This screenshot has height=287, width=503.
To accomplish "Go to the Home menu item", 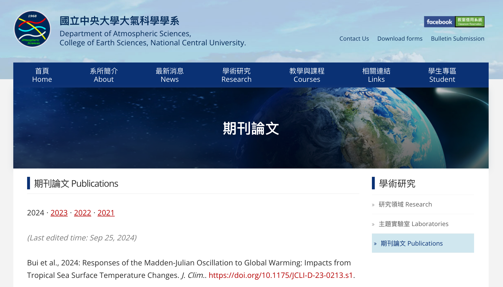I will 42,75.
